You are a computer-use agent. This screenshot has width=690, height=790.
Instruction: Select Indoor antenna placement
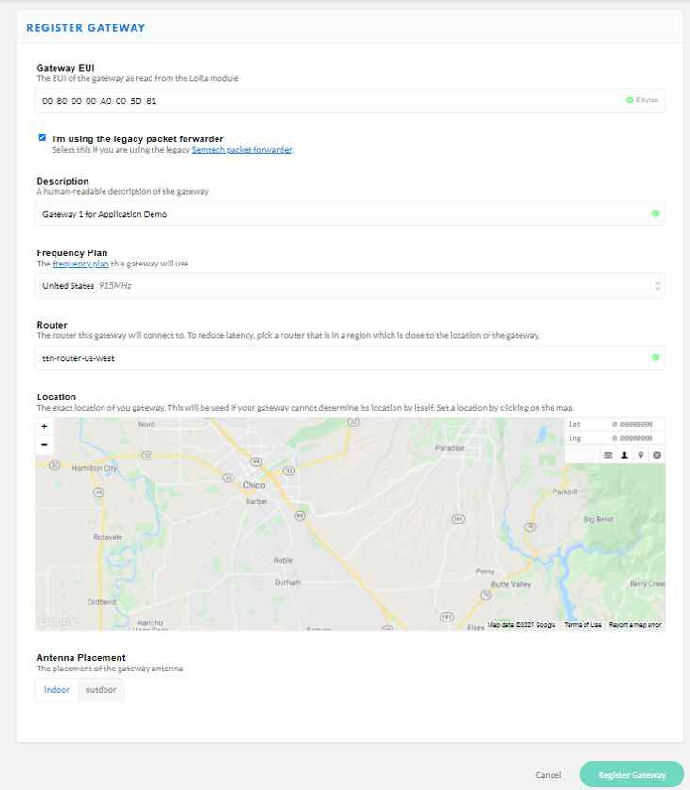point(56,689)
